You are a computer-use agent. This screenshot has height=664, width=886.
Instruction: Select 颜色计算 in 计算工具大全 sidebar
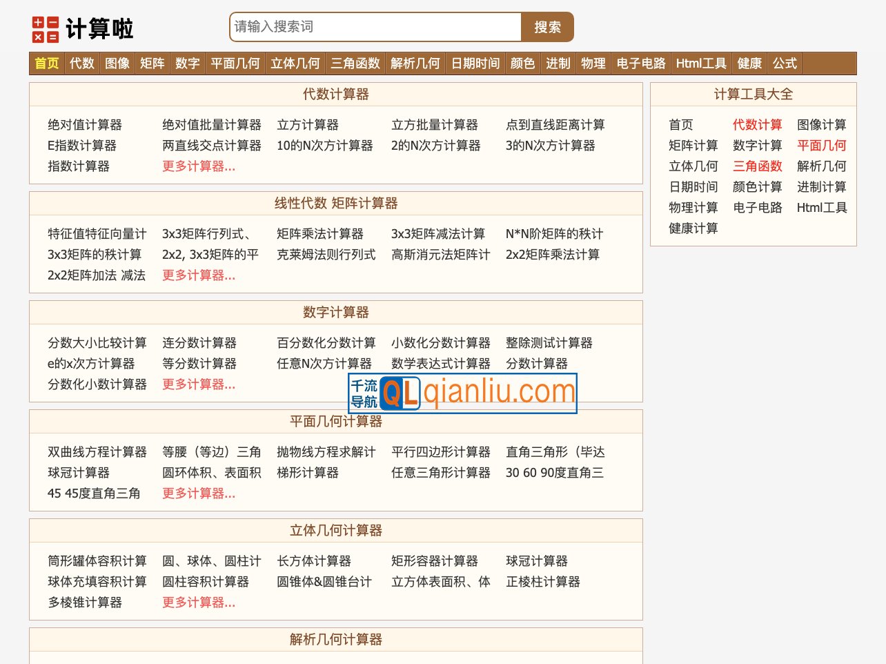click(758, 187)
